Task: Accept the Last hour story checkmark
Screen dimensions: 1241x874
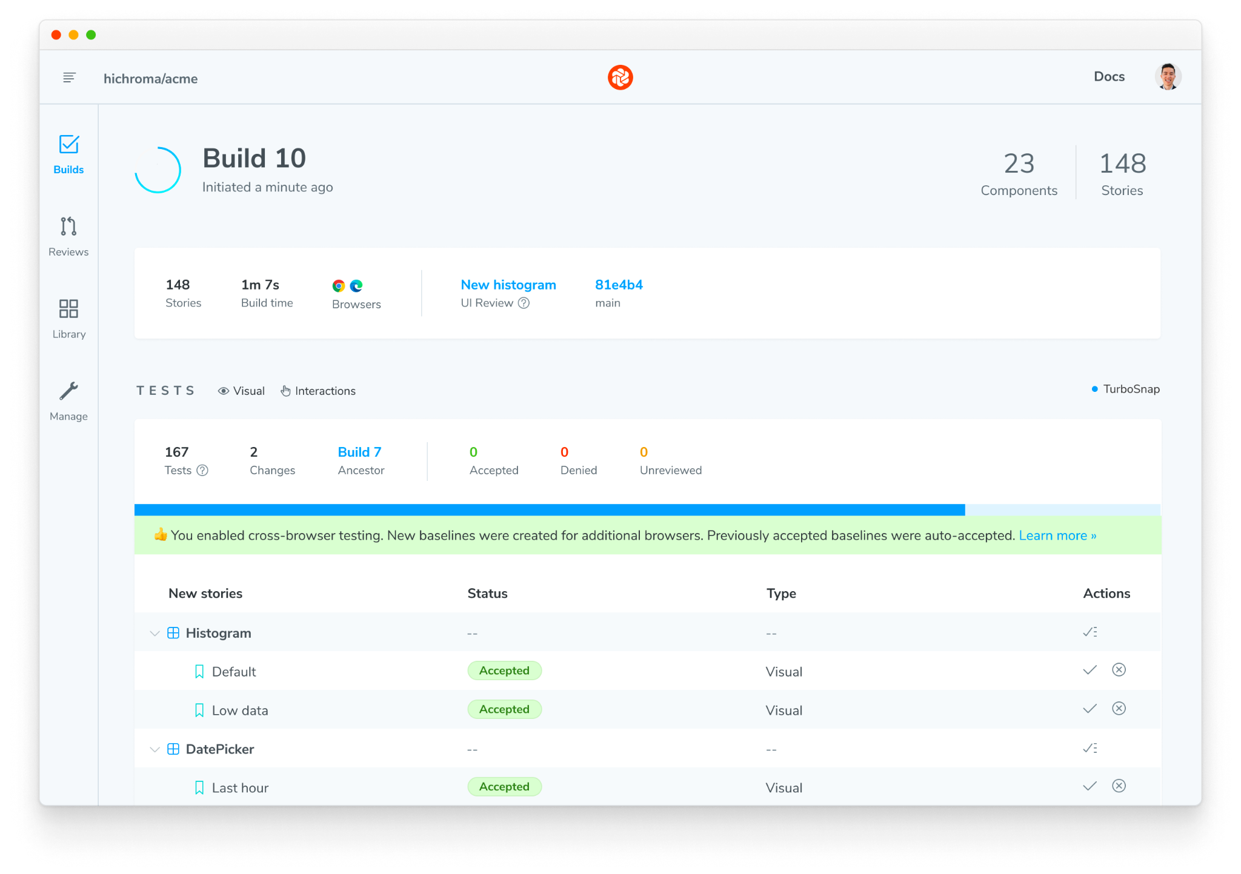Action: [1090, 786]
